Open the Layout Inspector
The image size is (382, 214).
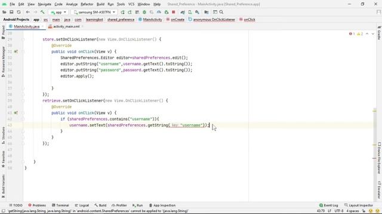point(359,205)
